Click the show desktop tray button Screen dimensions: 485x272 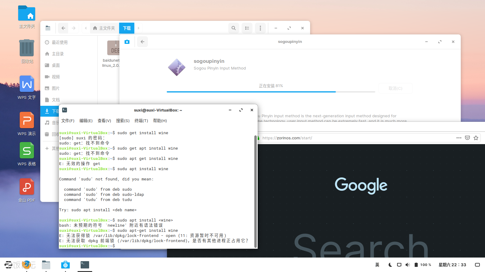[477, 265]
